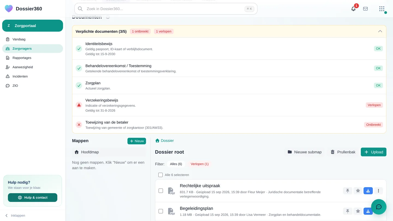Focus the Zoek in Dossier360 search field
This screenshot has width=393, height=221.
(x=166, y=9)
